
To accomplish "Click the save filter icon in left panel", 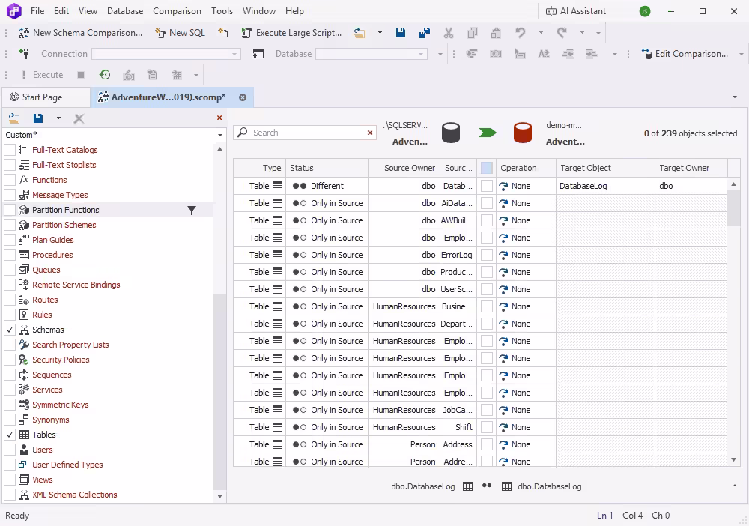I will (38, 118).
